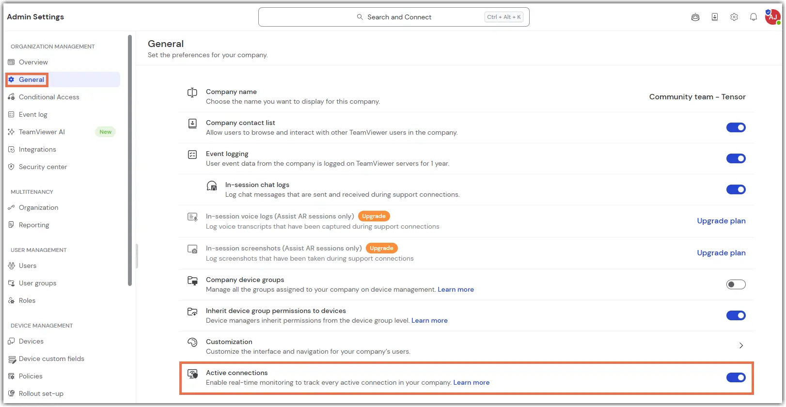Viewport: 786px width, 407px height.
Task: Click the Organization sidebar icon
Action: pos(11,207)
